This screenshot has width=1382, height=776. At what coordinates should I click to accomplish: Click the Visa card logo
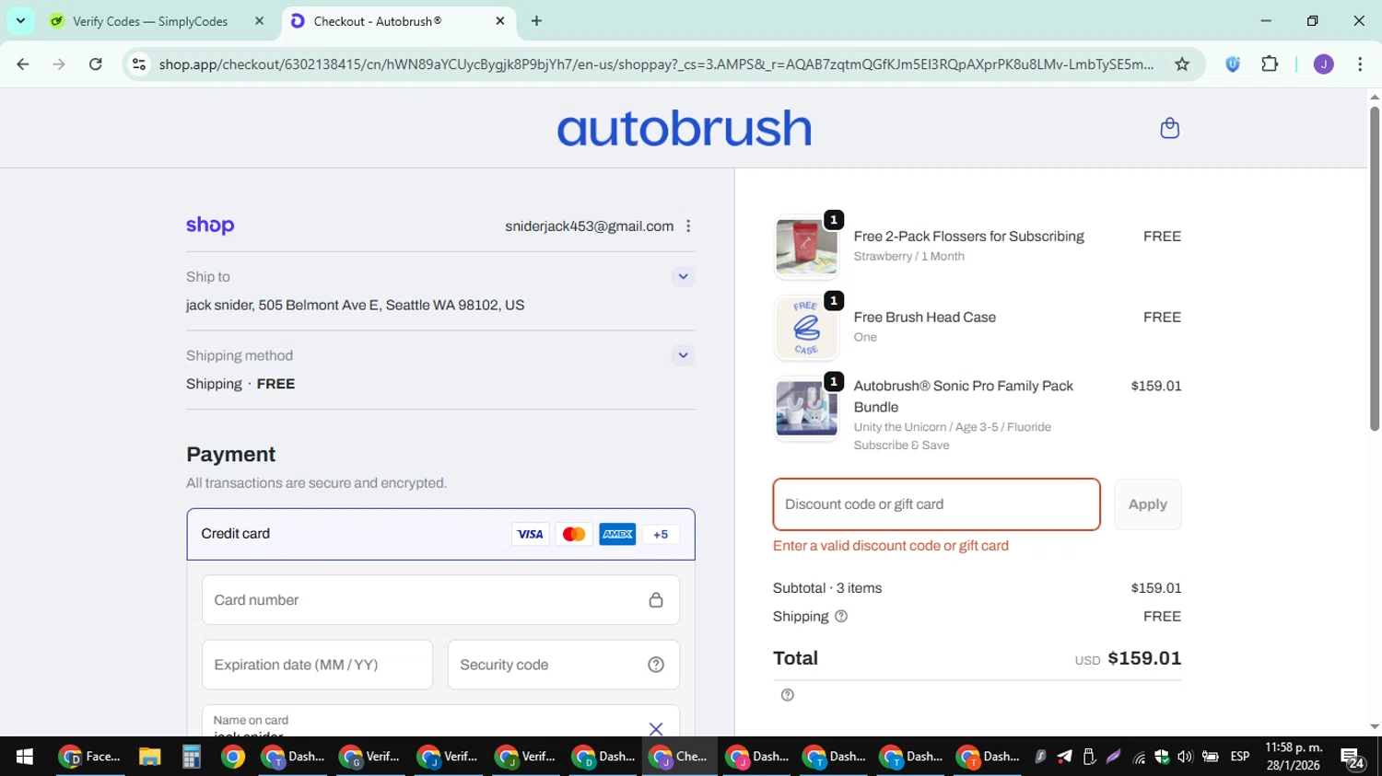pyautogui.click(x=530, y=534)
